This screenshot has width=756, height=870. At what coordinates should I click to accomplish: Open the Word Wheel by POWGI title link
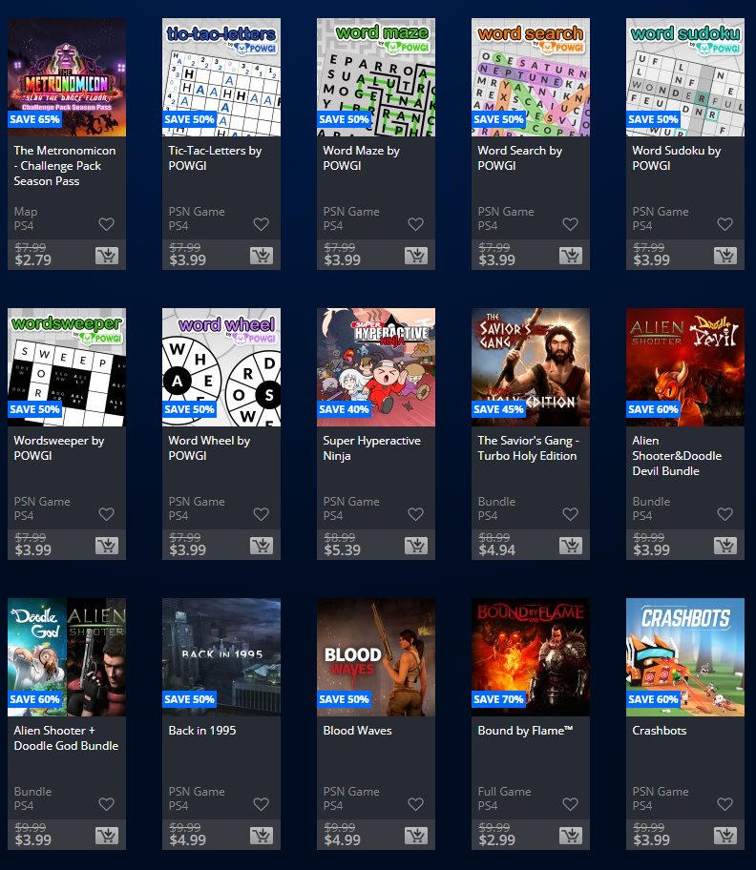[x=209, y=447]
